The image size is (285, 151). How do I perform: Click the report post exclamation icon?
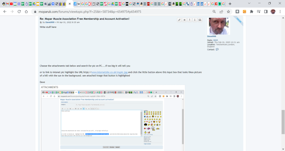tap(190, 20)
